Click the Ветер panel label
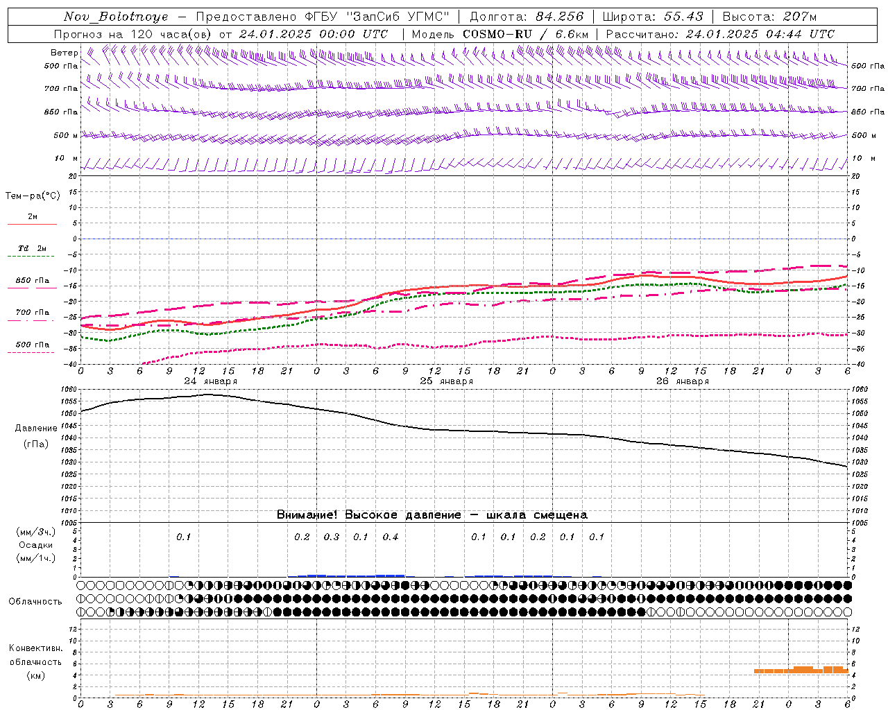Viewport: 888px width, 710px height. [64, 53]
